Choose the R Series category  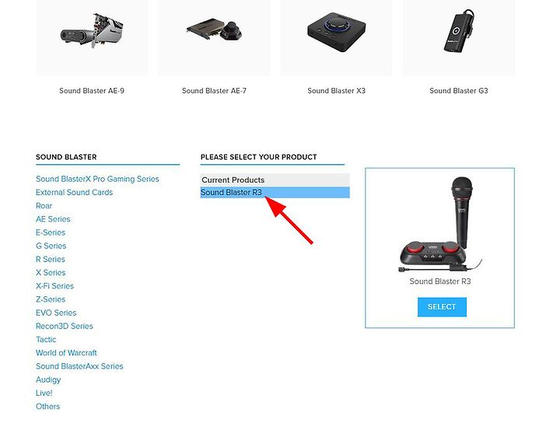51,259
